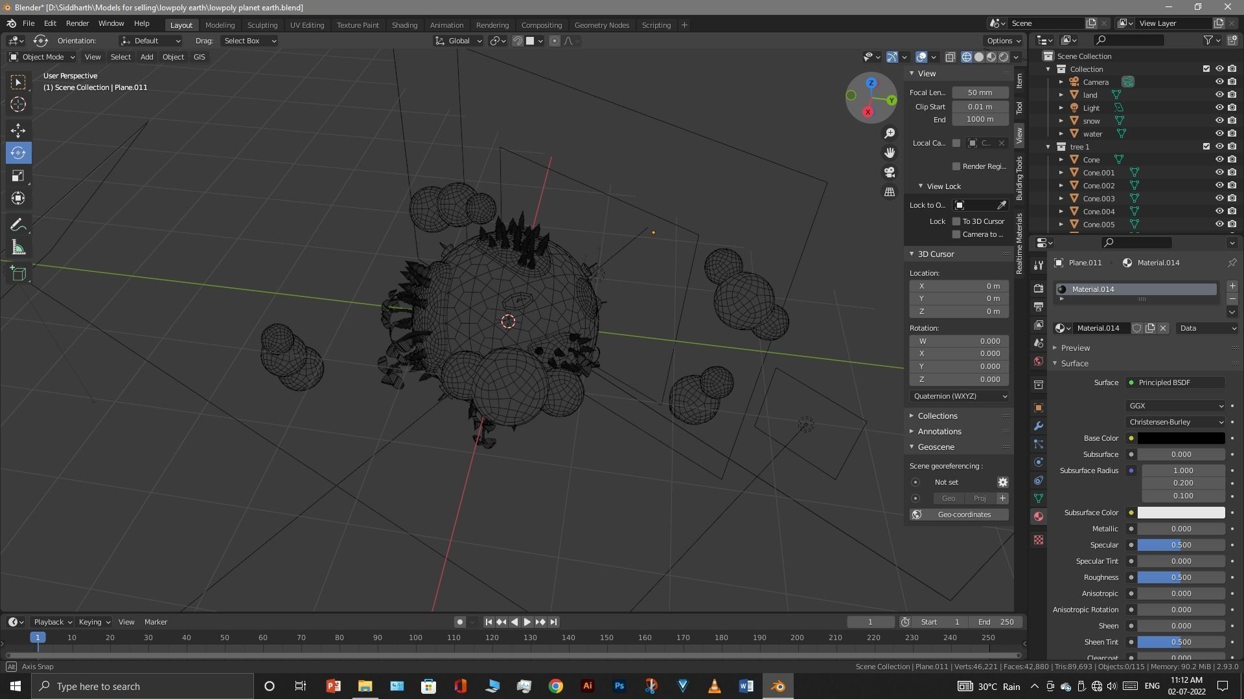Viewport: 1244px width, 699px height.
Task: Expand the material Preview panel
Action: tap(1076, 348)
